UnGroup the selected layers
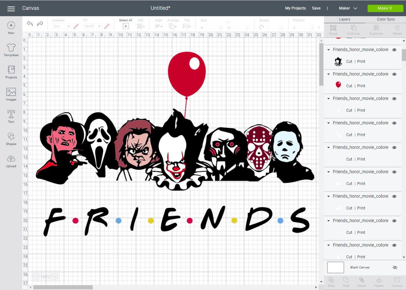The image size is (406, 290). pyautogui.click(x=353, y=30)
